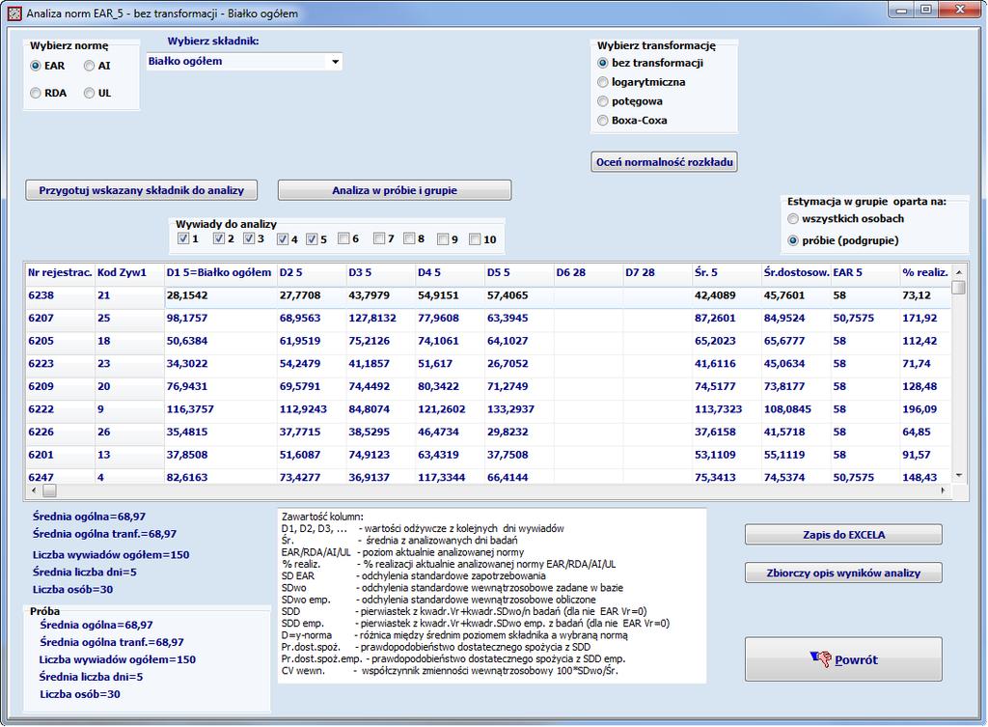This screenshot has width=988, height=727.
Task: Toggle interview checkbox 4
Action: (x=283, y=239)
